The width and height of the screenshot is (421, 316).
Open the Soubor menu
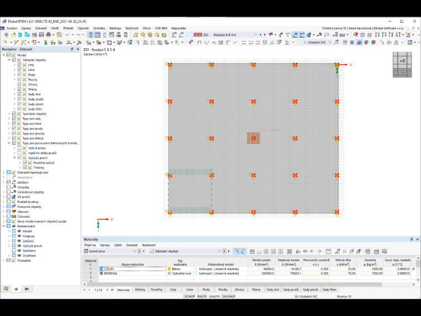pos(12,28)
